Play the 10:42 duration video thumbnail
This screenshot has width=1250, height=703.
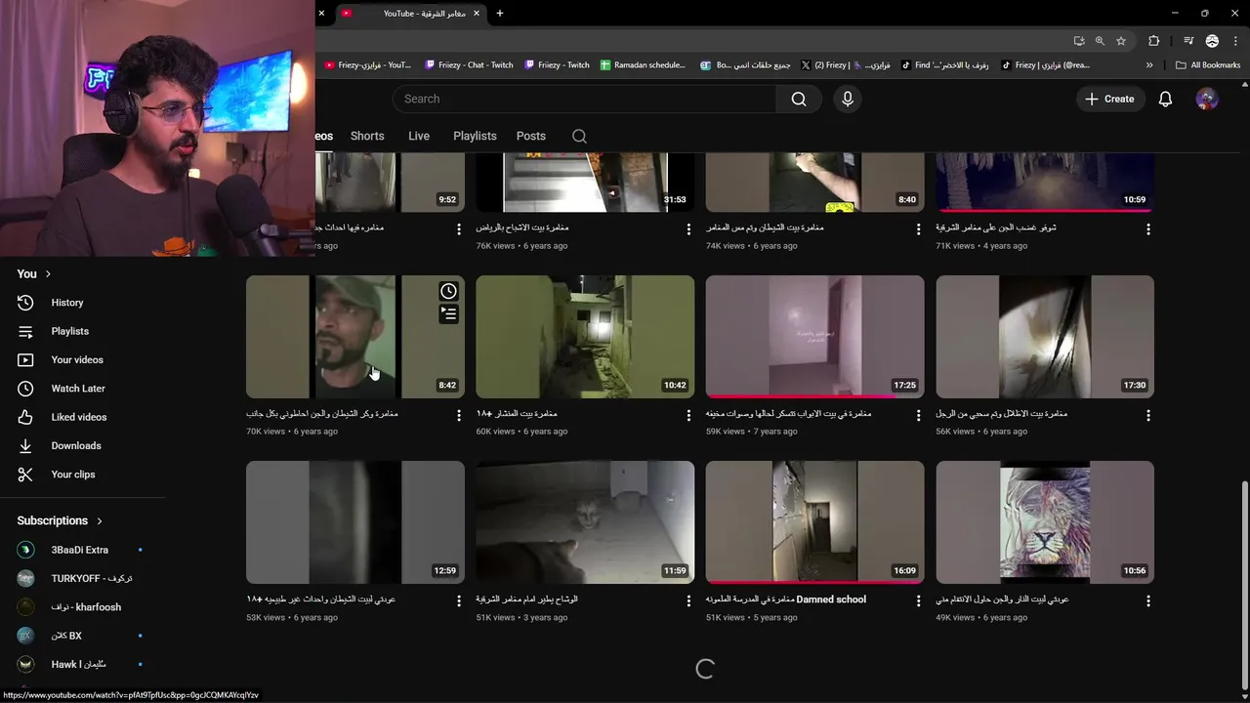[x=585, y=337]
